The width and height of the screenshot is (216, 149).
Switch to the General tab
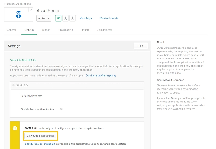click(x=11, y=30)
